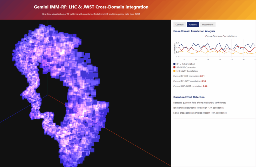Click the RF-LHC Correlation legend swatch
256x167 pixels.
[x=174, y=64]
